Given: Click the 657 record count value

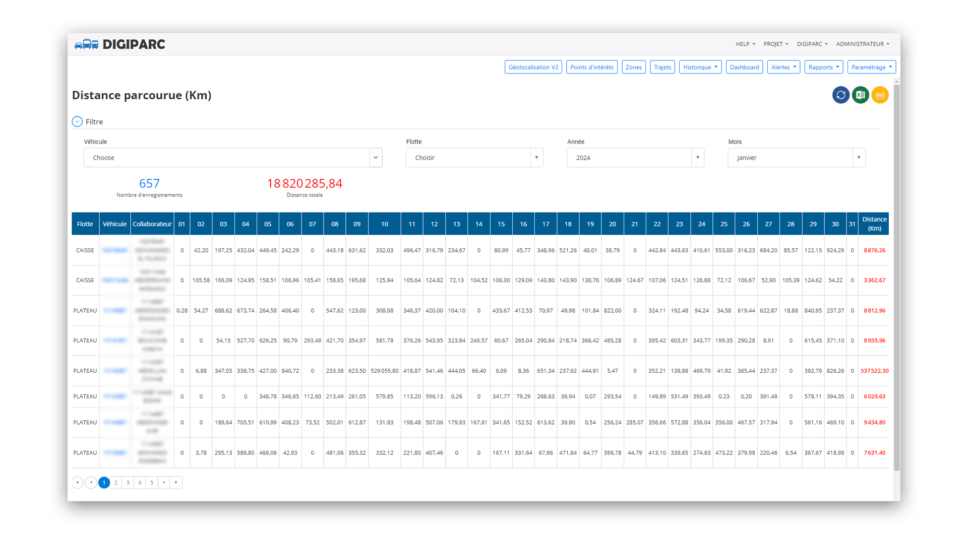Looking at the screenshot, I should tap(149, 183).
